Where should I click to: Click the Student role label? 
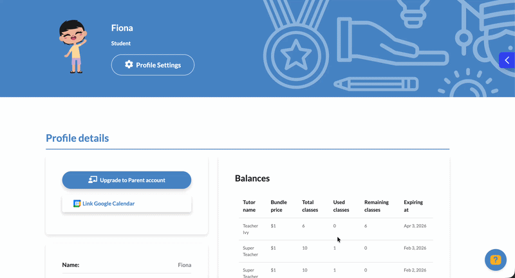[121, 43]
